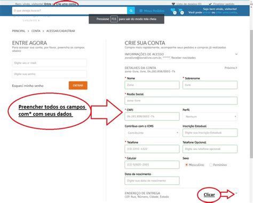This screenshot has height=203, width=253.
Task: Click the 'Digite sua senha' password field
Action: point(50,74)
